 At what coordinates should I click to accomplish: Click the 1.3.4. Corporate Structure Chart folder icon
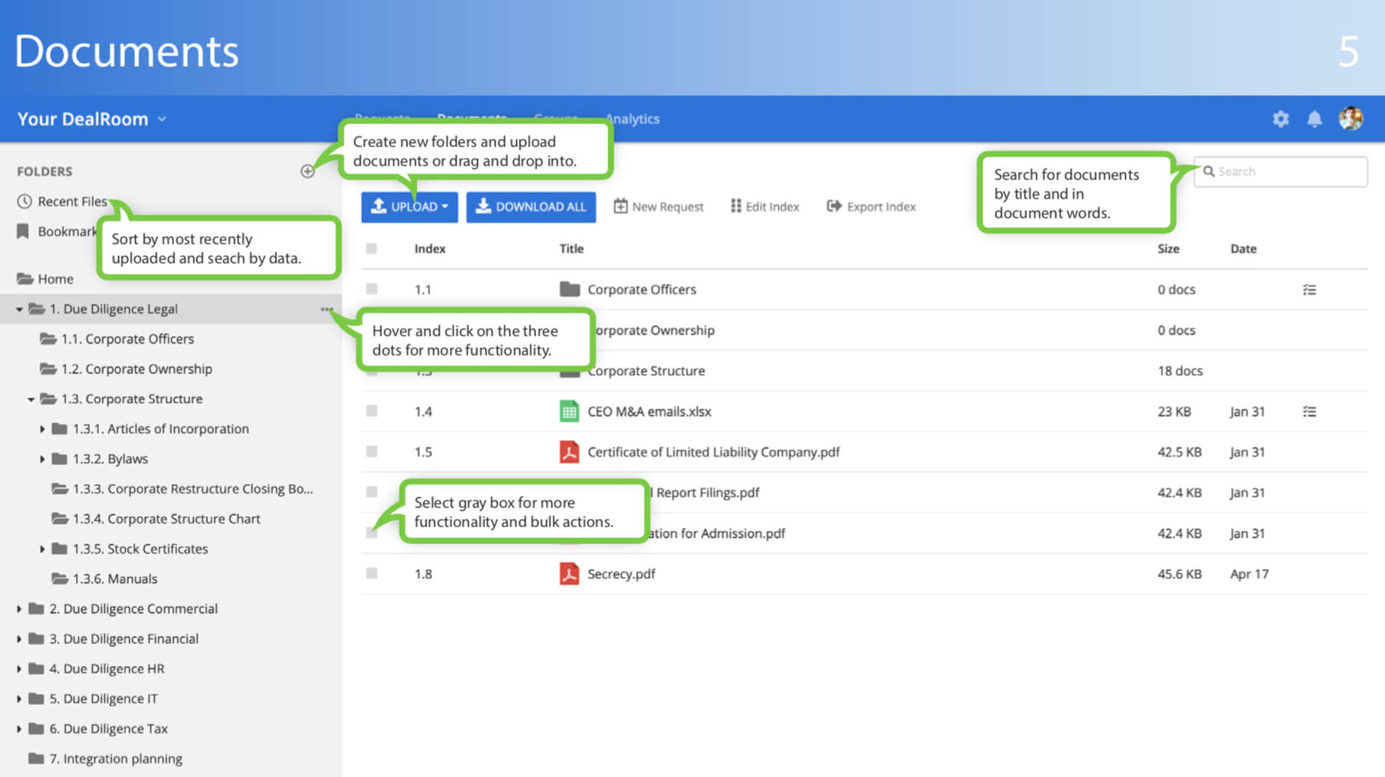coord(60,519)
